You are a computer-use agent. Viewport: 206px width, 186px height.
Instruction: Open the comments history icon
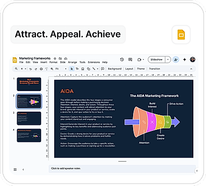point(130,60)
